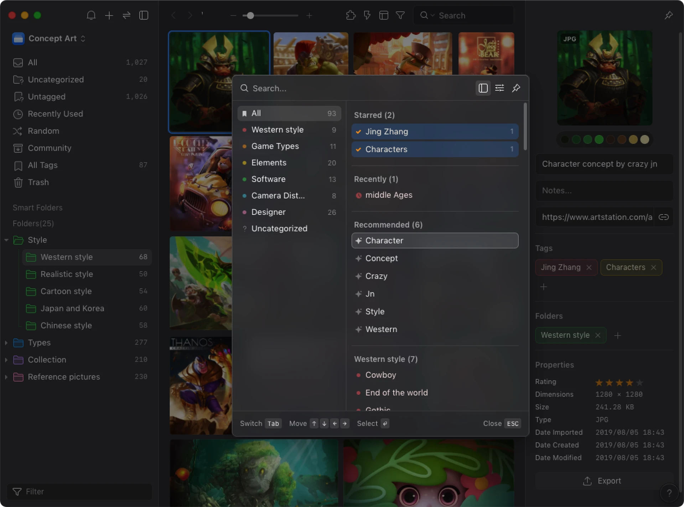Remove the Western style folder chip
The height and width of the screenshot is (507, 684).
pos(598,335)
